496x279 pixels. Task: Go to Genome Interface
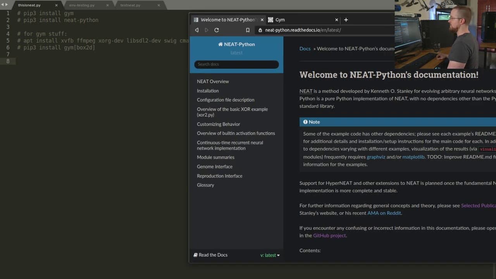215,167
